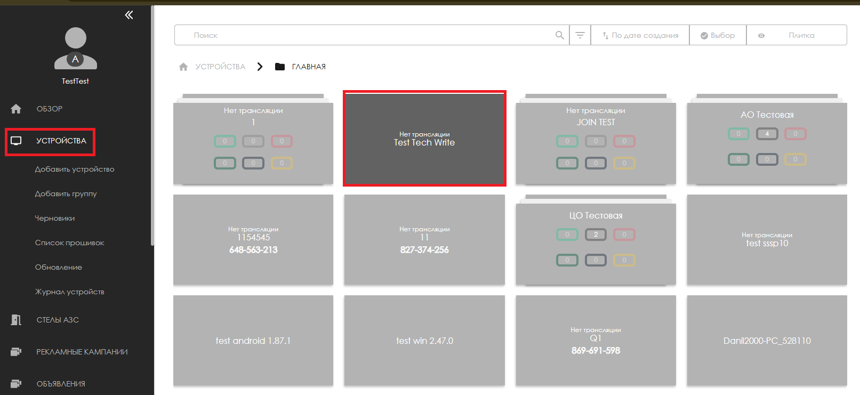Open the filter options icon
The height and width of the screenshot is (395, 860).
(x=580, y=35)
